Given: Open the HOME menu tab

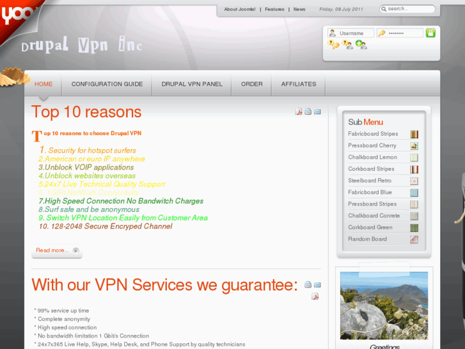Looking at the screenshot, I should pyautogui.click(x=43, y=84).
